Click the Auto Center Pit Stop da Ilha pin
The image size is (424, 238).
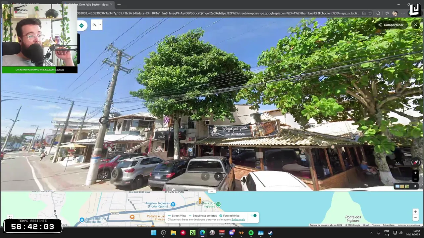coord(82,219)
